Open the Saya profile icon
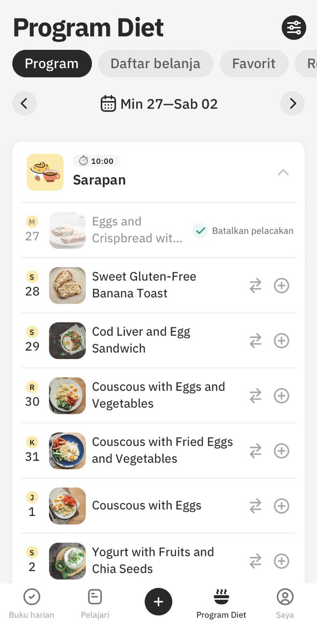Screen dimensions: 317x627 285,603
